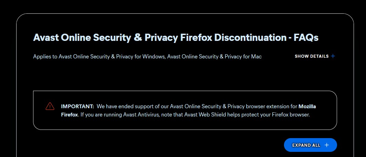
Task: Click the plus icon beside SHOW DETAILS
Action: (333, 56)
